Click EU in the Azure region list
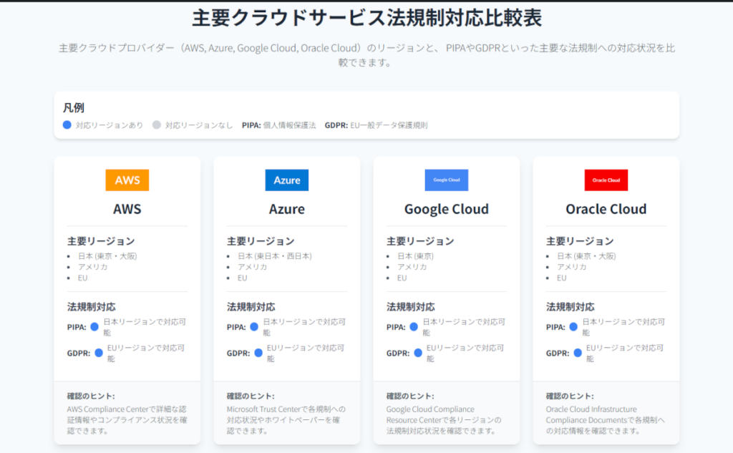Image resolution: width=733 pixels, height=453 pixels. tap(242, 278)
